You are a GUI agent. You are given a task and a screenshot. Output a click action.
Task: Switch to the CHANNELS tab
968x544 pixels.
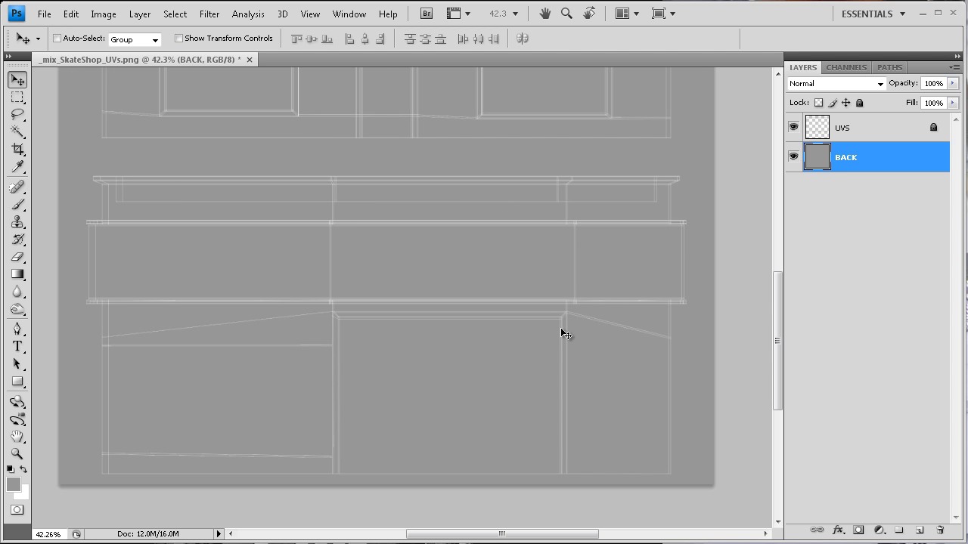[846, 67]
